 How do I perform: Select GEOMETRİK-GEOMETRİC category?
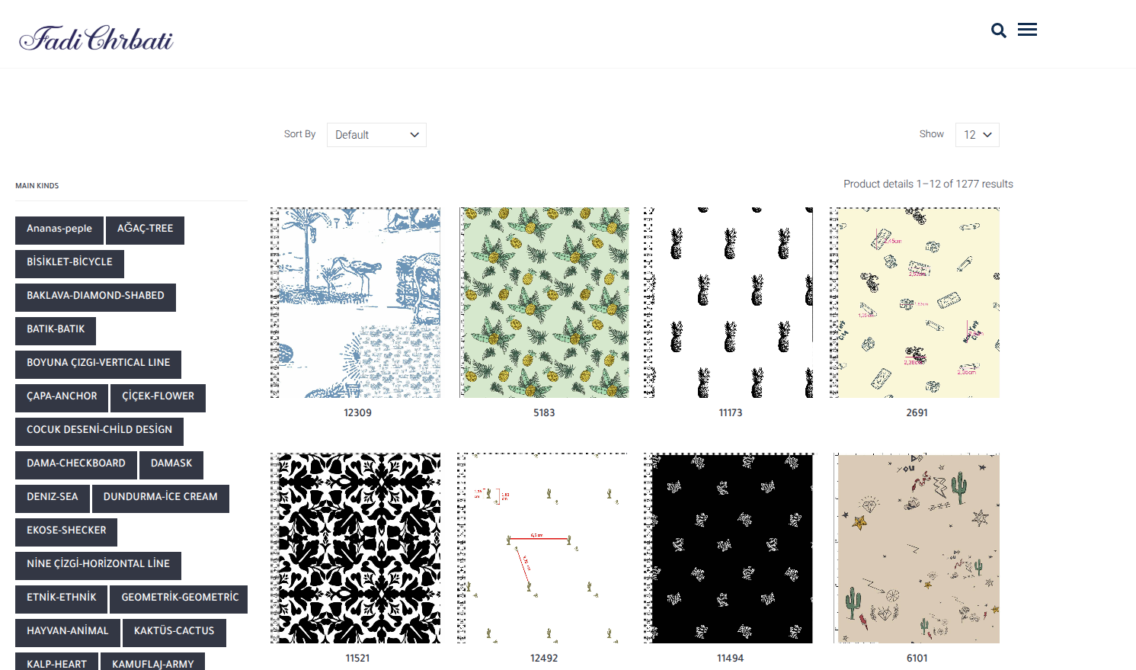(180, 598)
